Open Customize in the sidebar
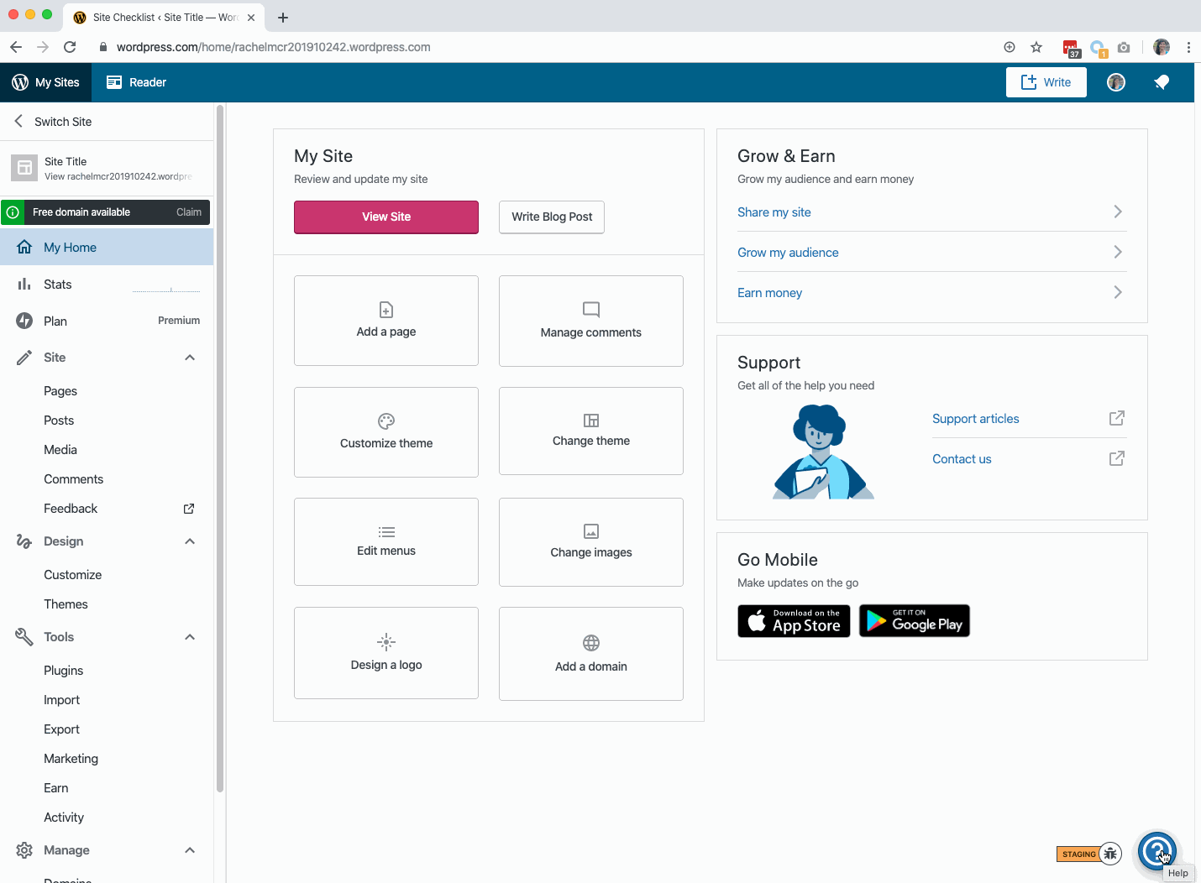The width and height of the screenshot is (1201, 883). 73,575
